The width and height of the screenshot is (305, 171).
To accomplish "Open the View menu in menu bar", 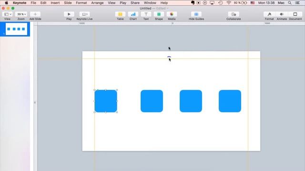I will 112,3.
